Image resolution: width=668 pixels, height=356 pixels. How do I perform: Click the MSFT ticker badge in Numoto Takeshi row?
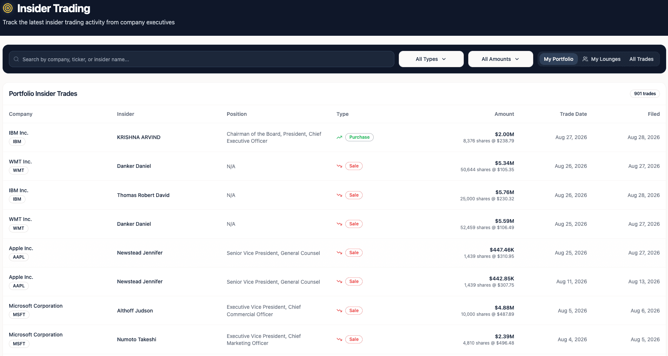19,344
